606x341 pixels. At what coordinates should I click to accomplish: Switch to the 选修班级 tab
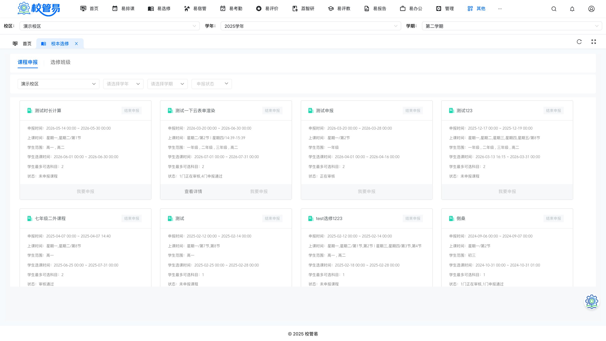click(x=60, y=62)
